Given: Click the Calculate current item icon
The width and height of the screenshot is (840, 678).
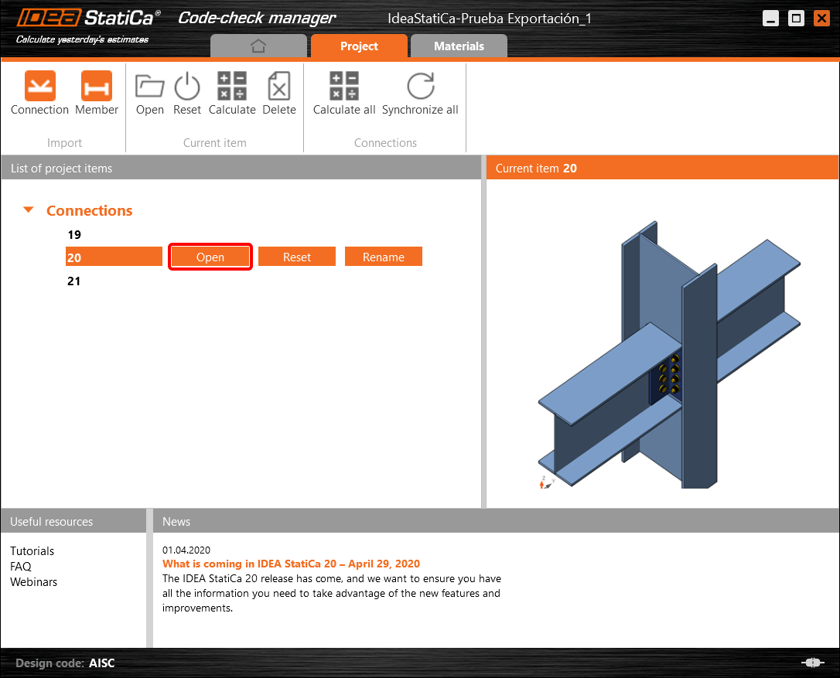Looking at the screenshot, I should pyautogui.click(x=232, y=86).
